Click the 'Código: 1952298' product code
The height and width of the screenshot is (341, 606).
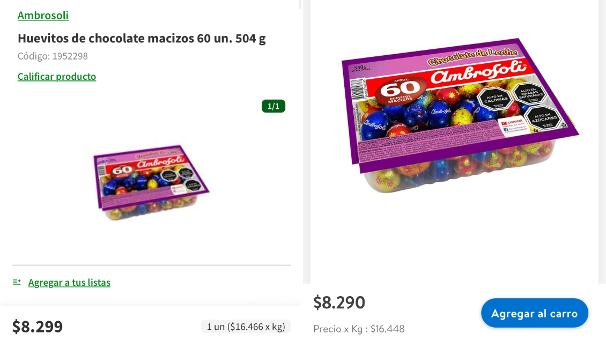pos(53,56)
